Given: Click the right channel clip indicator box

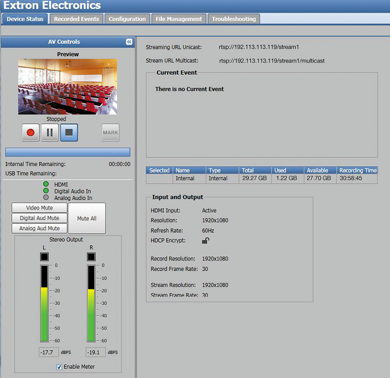Looking at the screenshot, I should [x=91, y=257].
